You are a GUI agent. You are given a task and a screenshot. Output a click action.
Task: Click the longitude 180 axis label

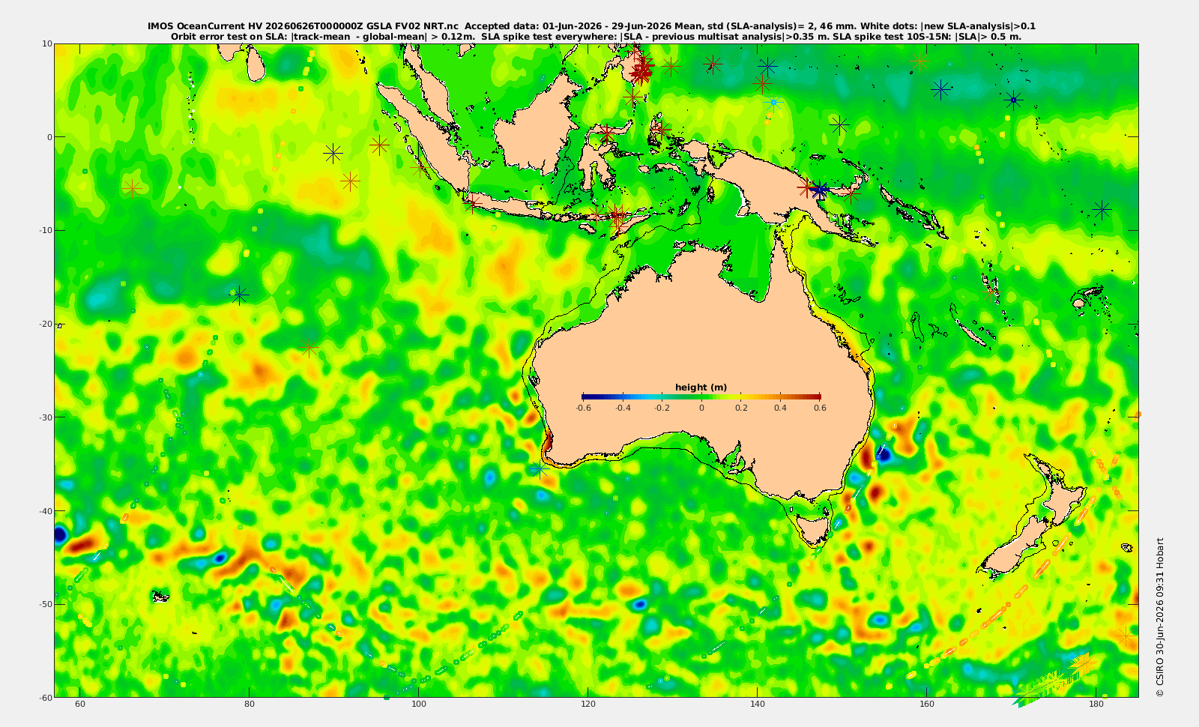pyautogui.click(x=1096, y=705)
